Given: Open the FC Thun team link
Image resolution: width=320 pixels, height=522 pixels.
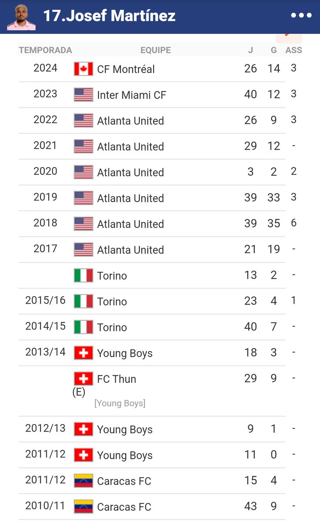Looking at the screenshot, I should (x=116, y=379).
